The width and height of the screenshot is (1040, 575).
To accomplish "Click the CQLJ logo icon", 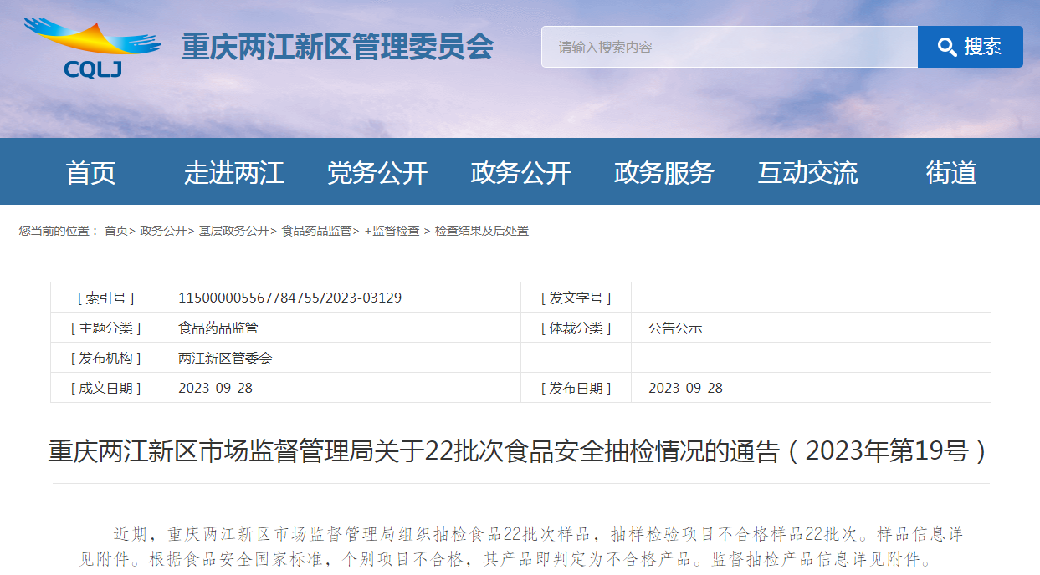I will click(x=93, y=48).
